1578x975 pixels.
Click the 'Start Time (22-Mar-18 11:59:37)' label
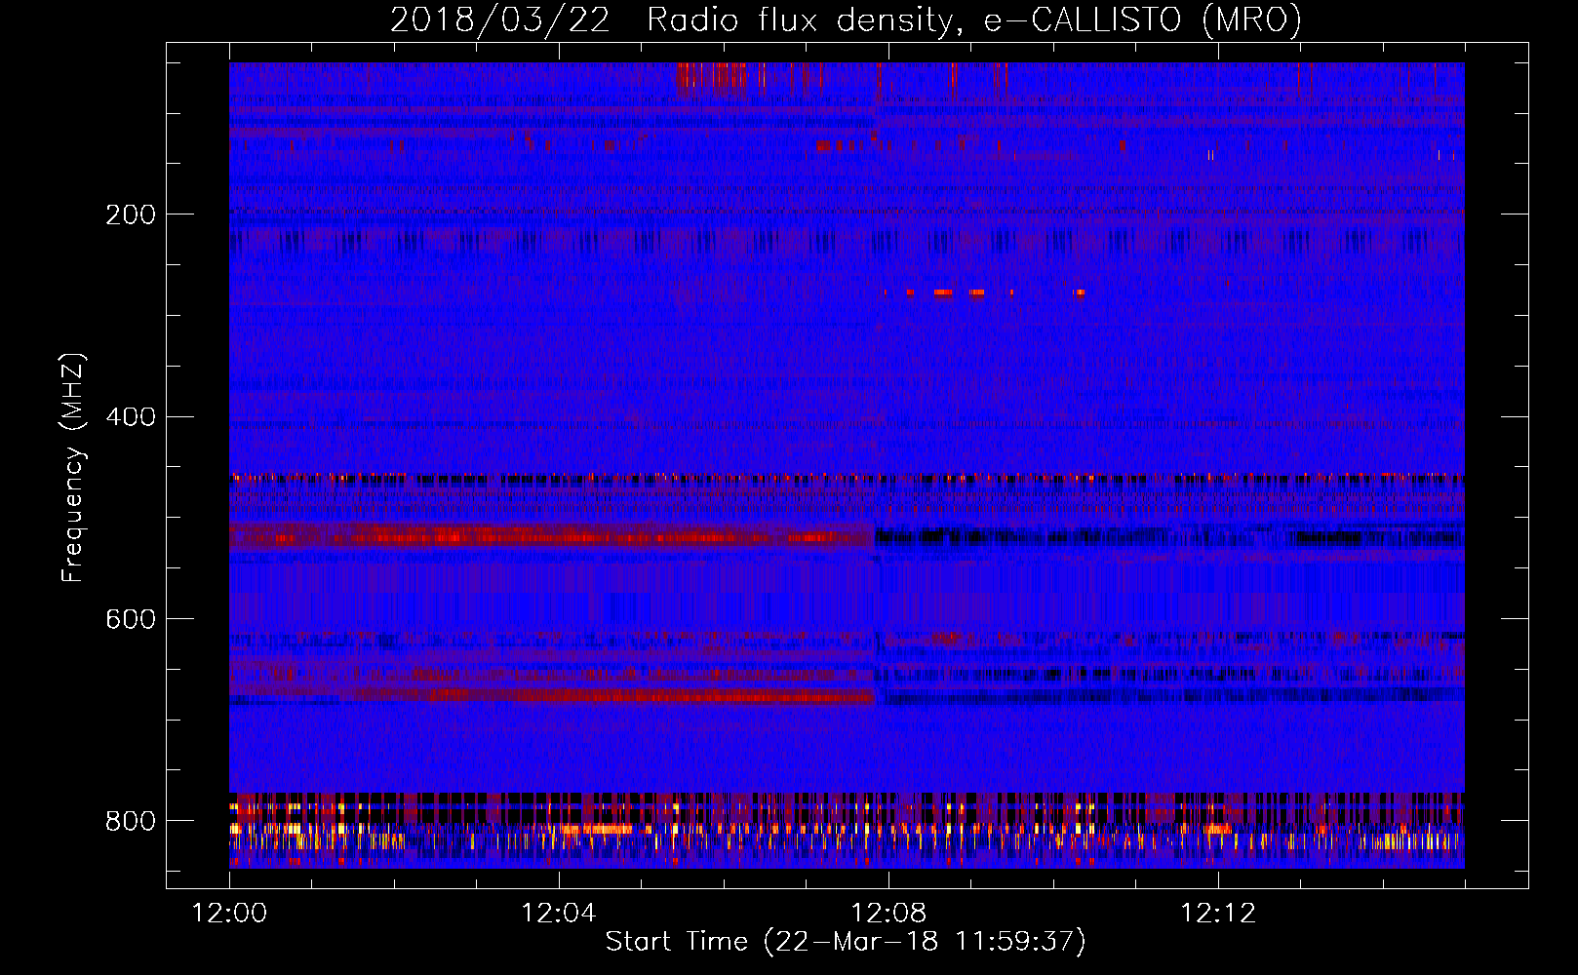[x=846, y=942]
